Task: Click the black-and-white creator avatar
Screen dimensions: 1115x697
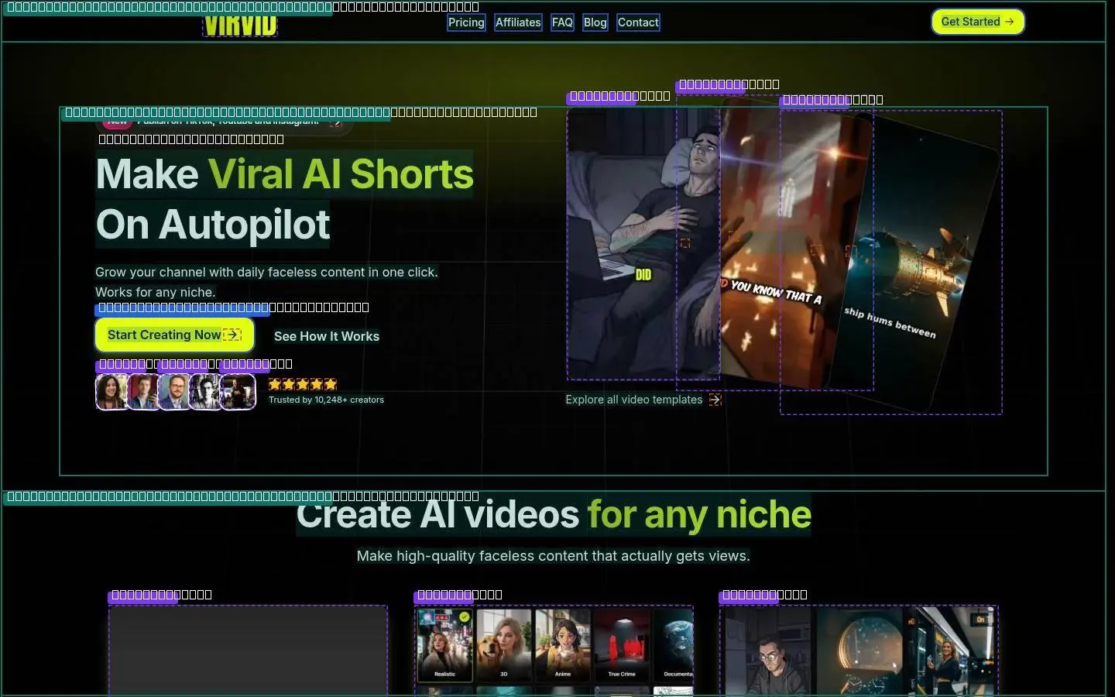Action: point(206,392)
